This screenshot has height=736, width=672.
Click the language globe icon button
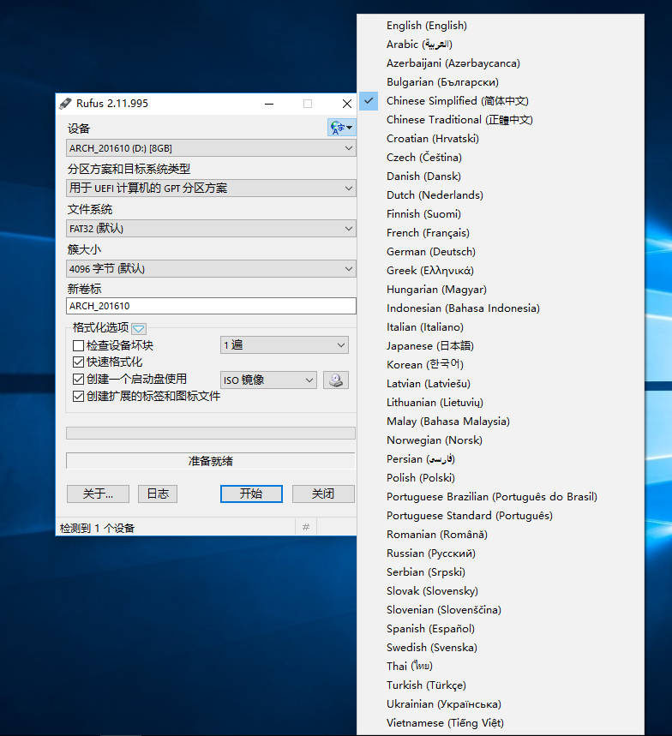click(x=341, y=127)
